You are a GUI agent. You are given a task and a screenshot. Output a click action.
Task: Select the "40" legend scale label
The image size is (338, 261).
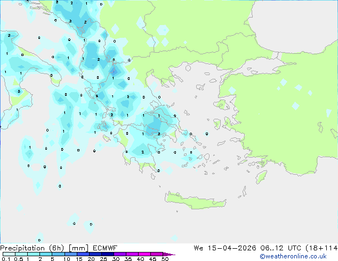click(140, 259)
